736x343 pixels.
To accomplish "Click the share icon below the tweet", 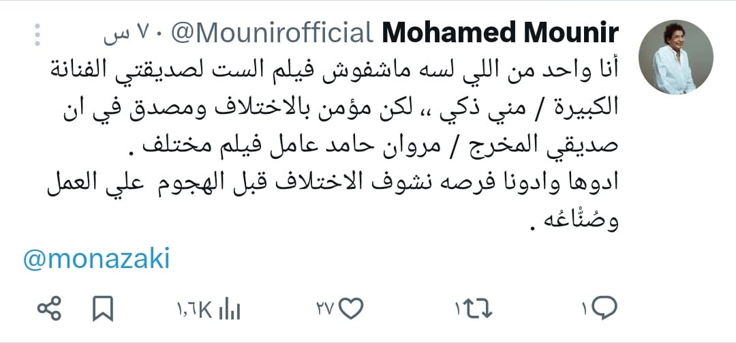I will coord(49,310).
